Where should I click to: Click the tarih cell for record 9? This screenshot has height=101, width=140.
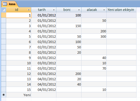pyautogui.click(x=44, y=58)
